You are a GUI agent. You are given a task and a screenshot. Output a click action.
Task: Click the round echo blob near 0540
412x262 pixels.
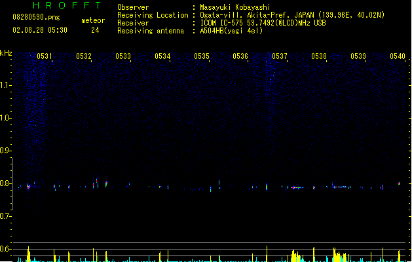tap(399, 183)
